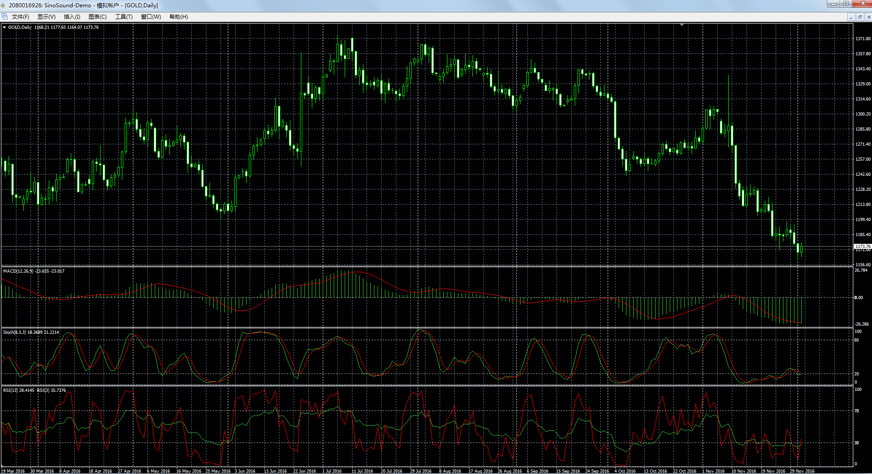
Task: Click the chart shift triangle marker at top
Action: pos(682,25)
